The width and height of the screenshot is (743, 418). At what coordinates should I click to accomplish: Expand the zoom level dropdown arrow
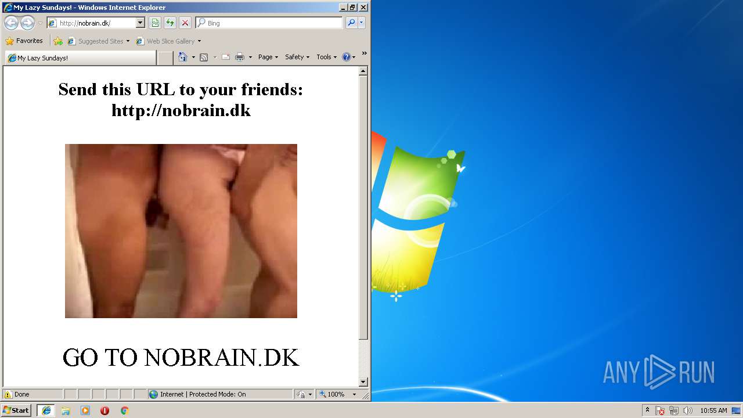pyautogui.click(x=354, y=394)
